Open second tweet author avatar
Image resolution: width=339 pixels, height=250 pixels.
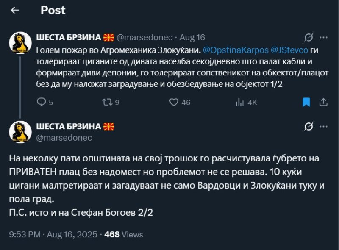[20, 132]
